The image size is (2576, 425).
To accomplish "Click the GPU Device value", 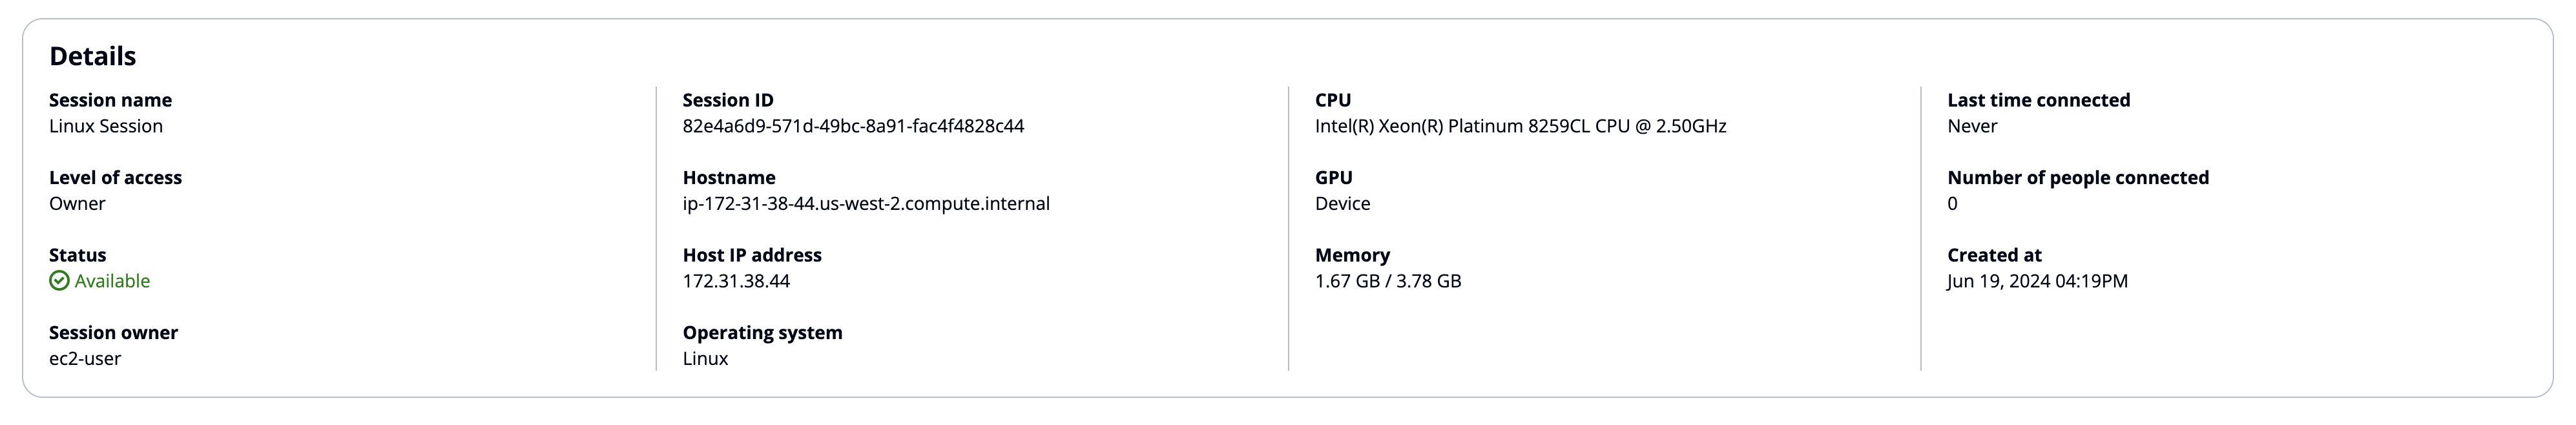I will pos(1342,204).
